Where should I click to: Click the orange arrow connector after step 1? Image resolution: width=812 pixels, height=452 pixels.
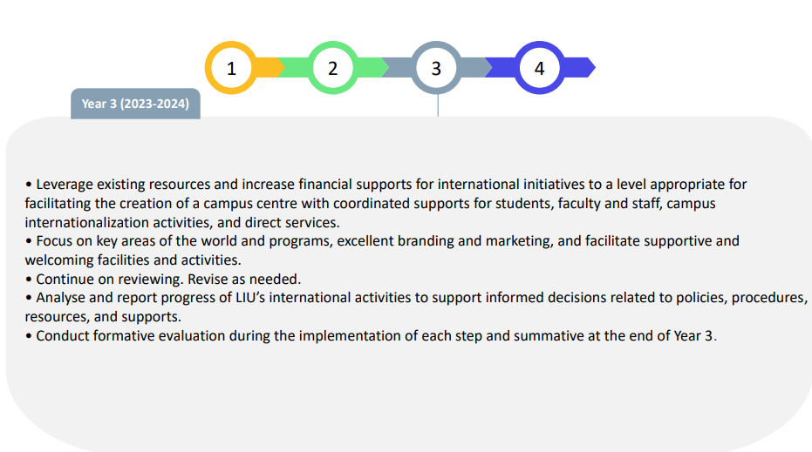[x=271, y=68]
